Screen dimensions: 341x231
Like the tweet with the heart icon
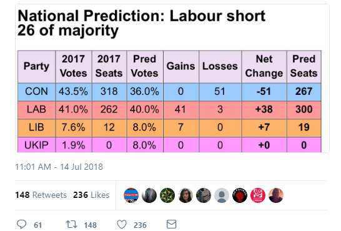pyautogui.click(x=122, y=224)
